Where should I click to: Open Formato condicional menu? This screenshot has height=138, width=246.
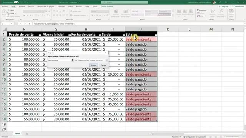pos(116,13)
